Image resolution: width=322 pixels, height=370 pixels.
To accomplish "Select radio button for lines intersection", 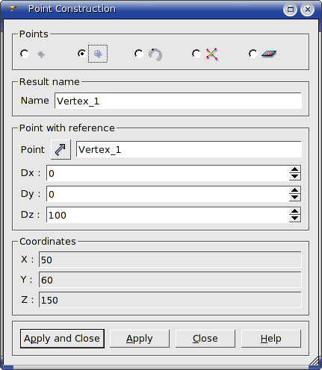I will point(196,54).
